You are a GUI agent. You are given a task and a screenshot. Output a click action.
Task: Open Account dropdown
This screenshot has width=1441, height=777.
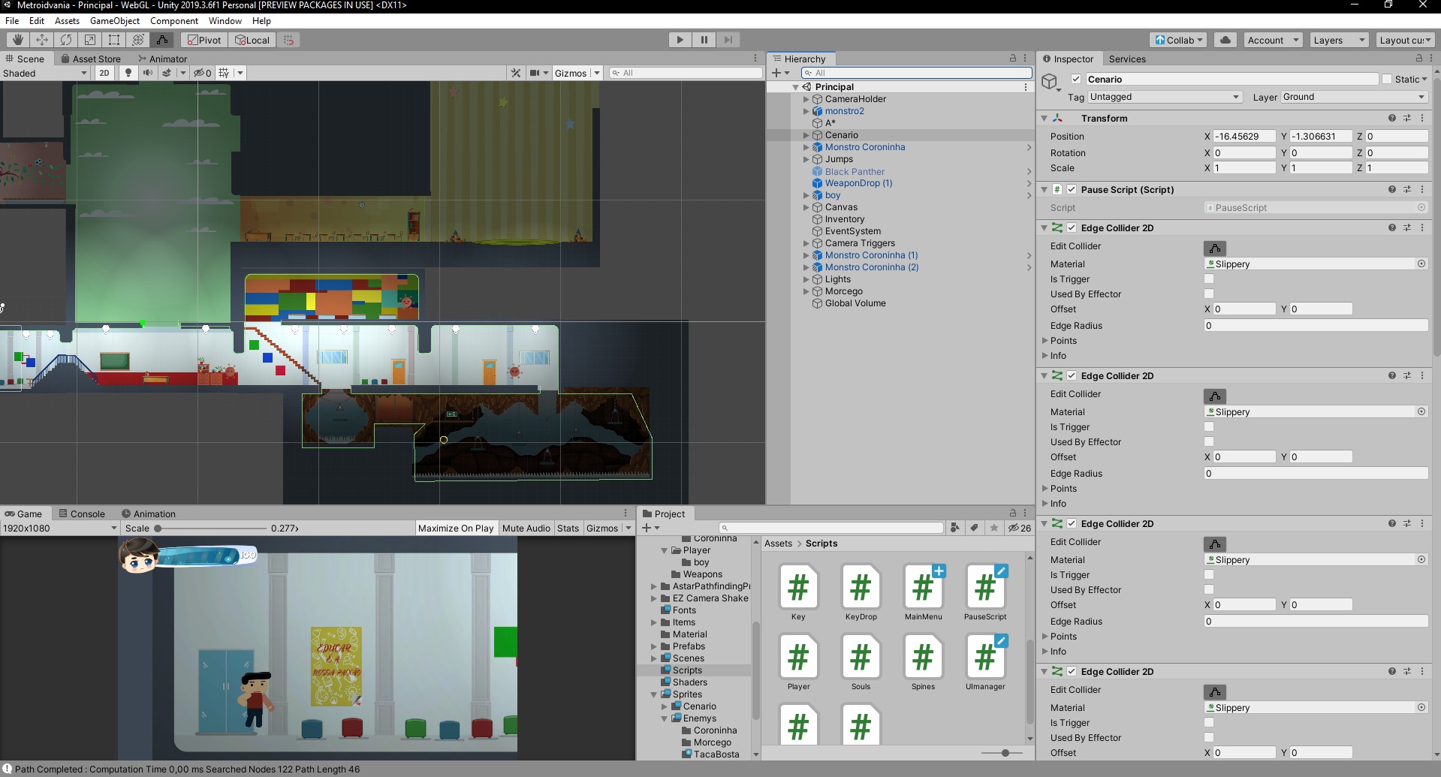[1273, 40]
